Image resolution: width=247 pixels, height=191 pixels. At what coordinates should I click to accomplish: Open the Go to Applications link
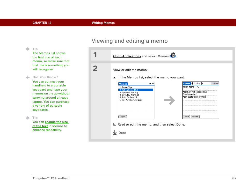coord(127,56)
